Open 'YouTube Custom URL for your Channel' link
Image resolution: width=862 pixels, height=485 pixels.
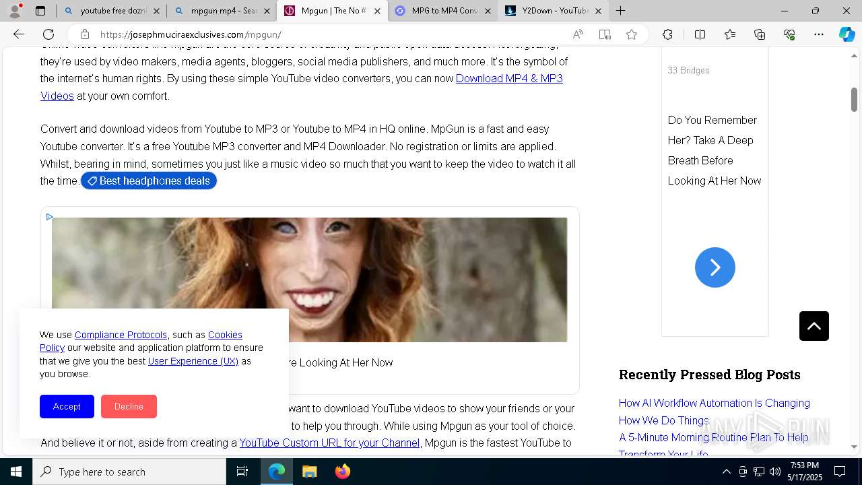(329, 443)
